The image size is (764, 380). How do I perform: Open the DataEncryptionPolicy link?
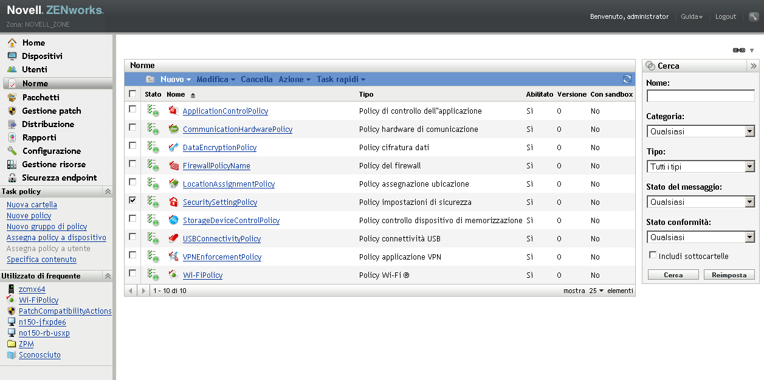219,148
